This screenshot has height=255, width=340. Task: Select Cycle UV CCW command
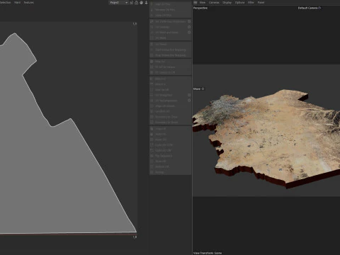coord(170,145)
